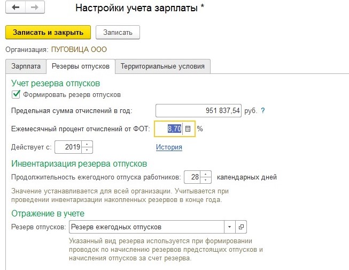Increase the year 2019 value
The image size is (349, 270).
coord(88,144)
